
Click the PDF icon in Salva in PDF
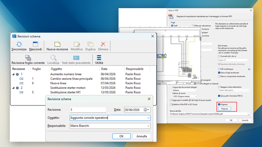[x=171, y=16]
